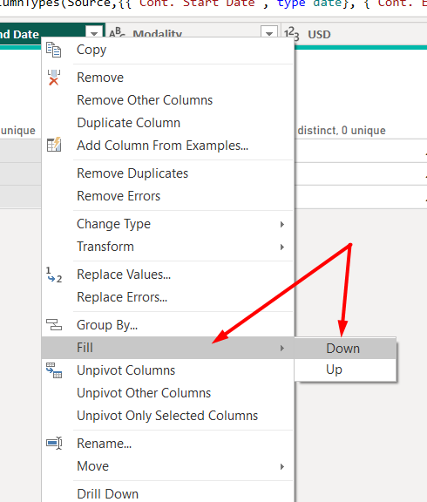Viewport: 427px width, 502px height.
Task: Open the Move menu entry
Action: 167,466
